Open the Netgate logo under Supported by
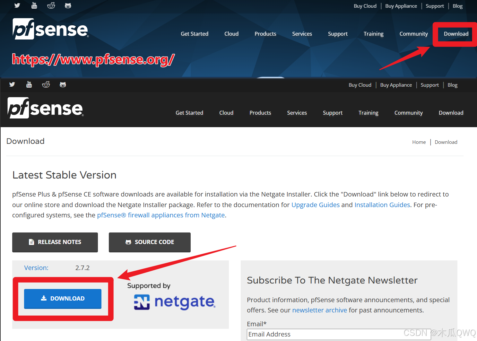 (175, 302)
